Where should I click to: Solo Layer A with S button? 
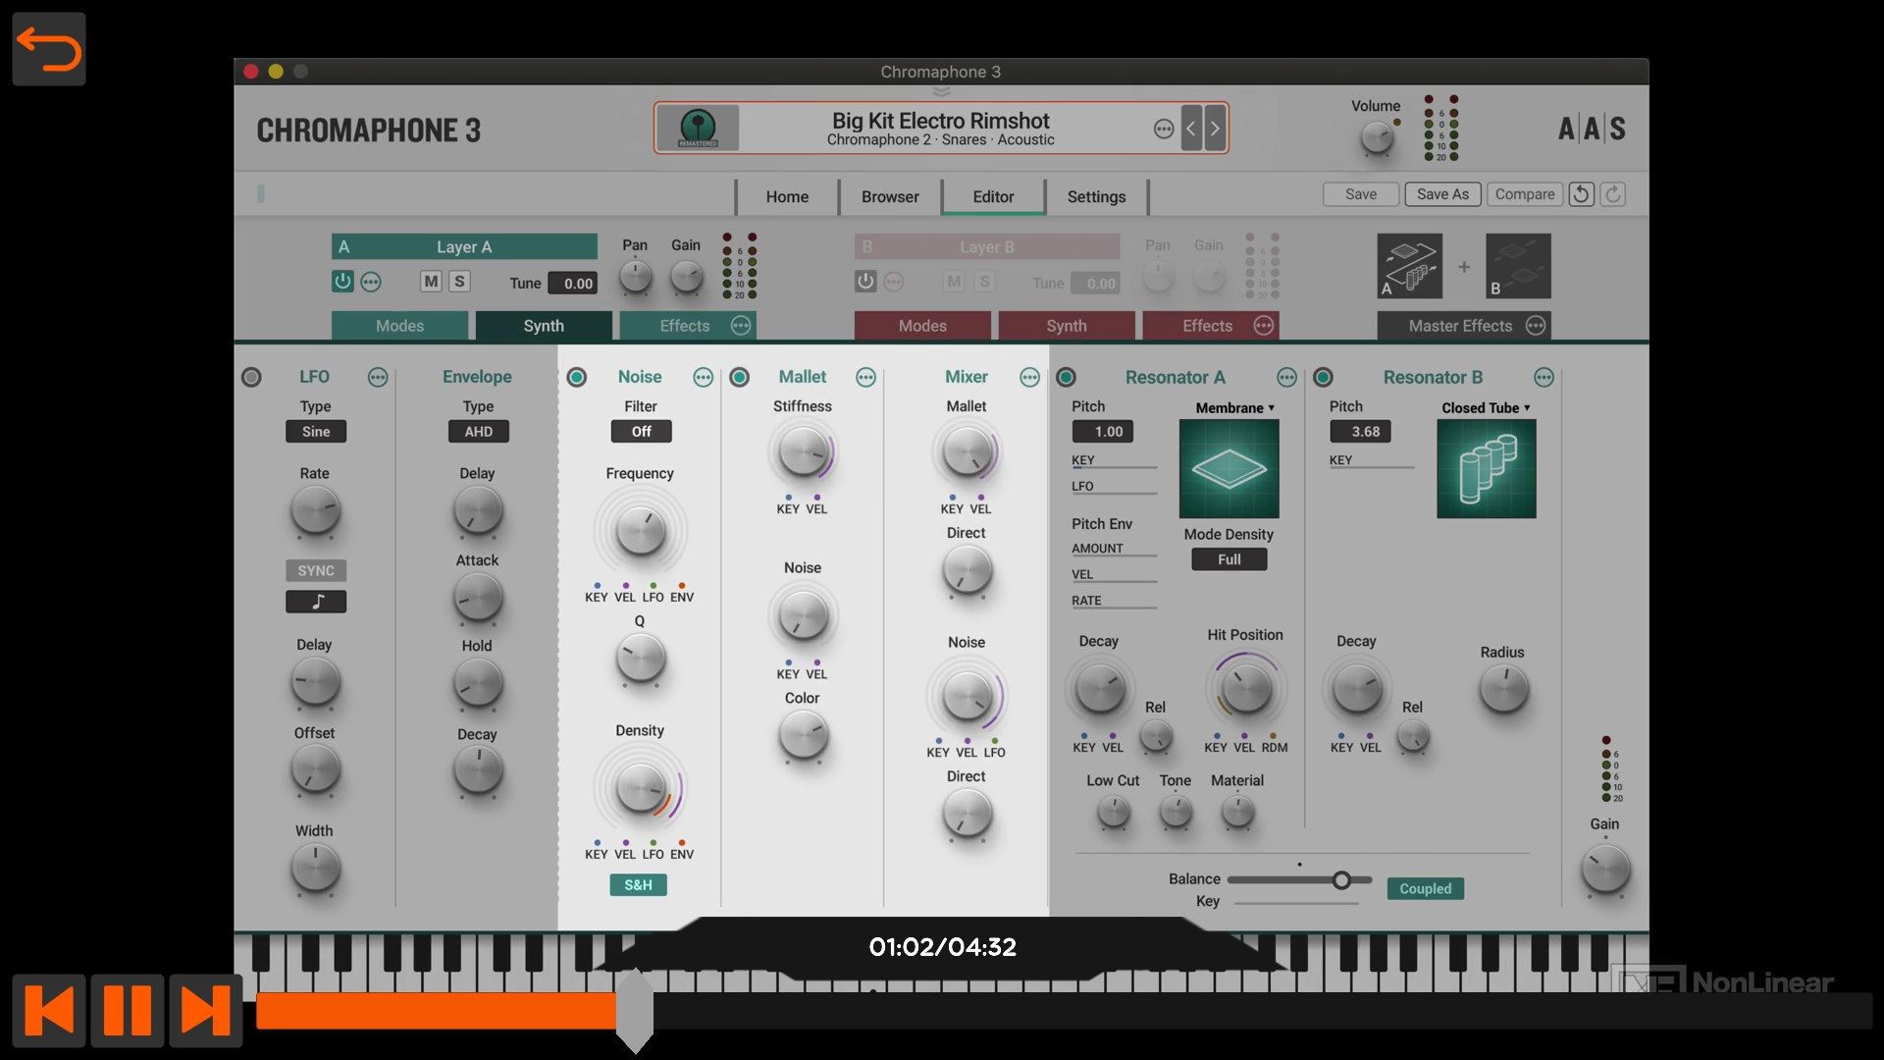click(459, 282)
